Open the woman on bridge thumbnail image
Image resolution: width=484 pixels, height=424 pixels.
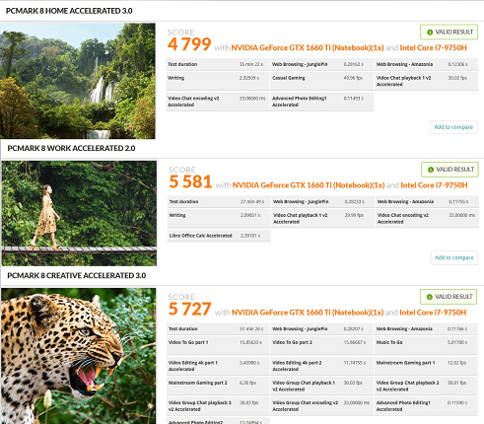coord(79,213)
